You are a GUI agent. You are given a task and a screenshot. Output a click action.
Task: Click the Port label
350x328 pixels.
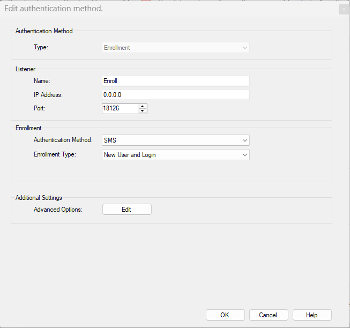point(40,108)
